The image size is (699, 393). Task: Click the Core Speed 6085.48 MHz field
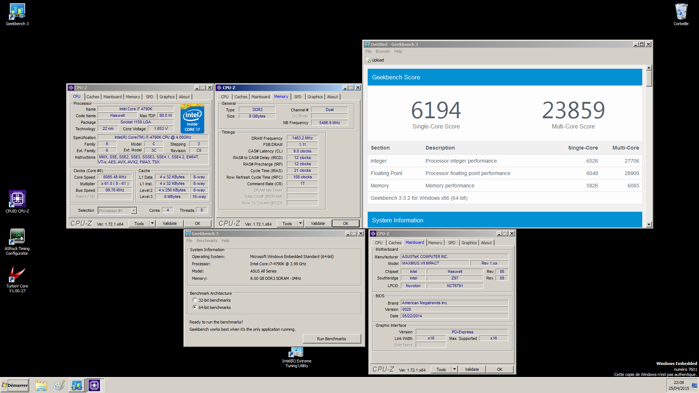click(x=115, y=177)
